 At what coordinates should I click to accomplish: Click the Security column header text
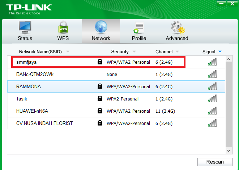(x=120, y=52)
